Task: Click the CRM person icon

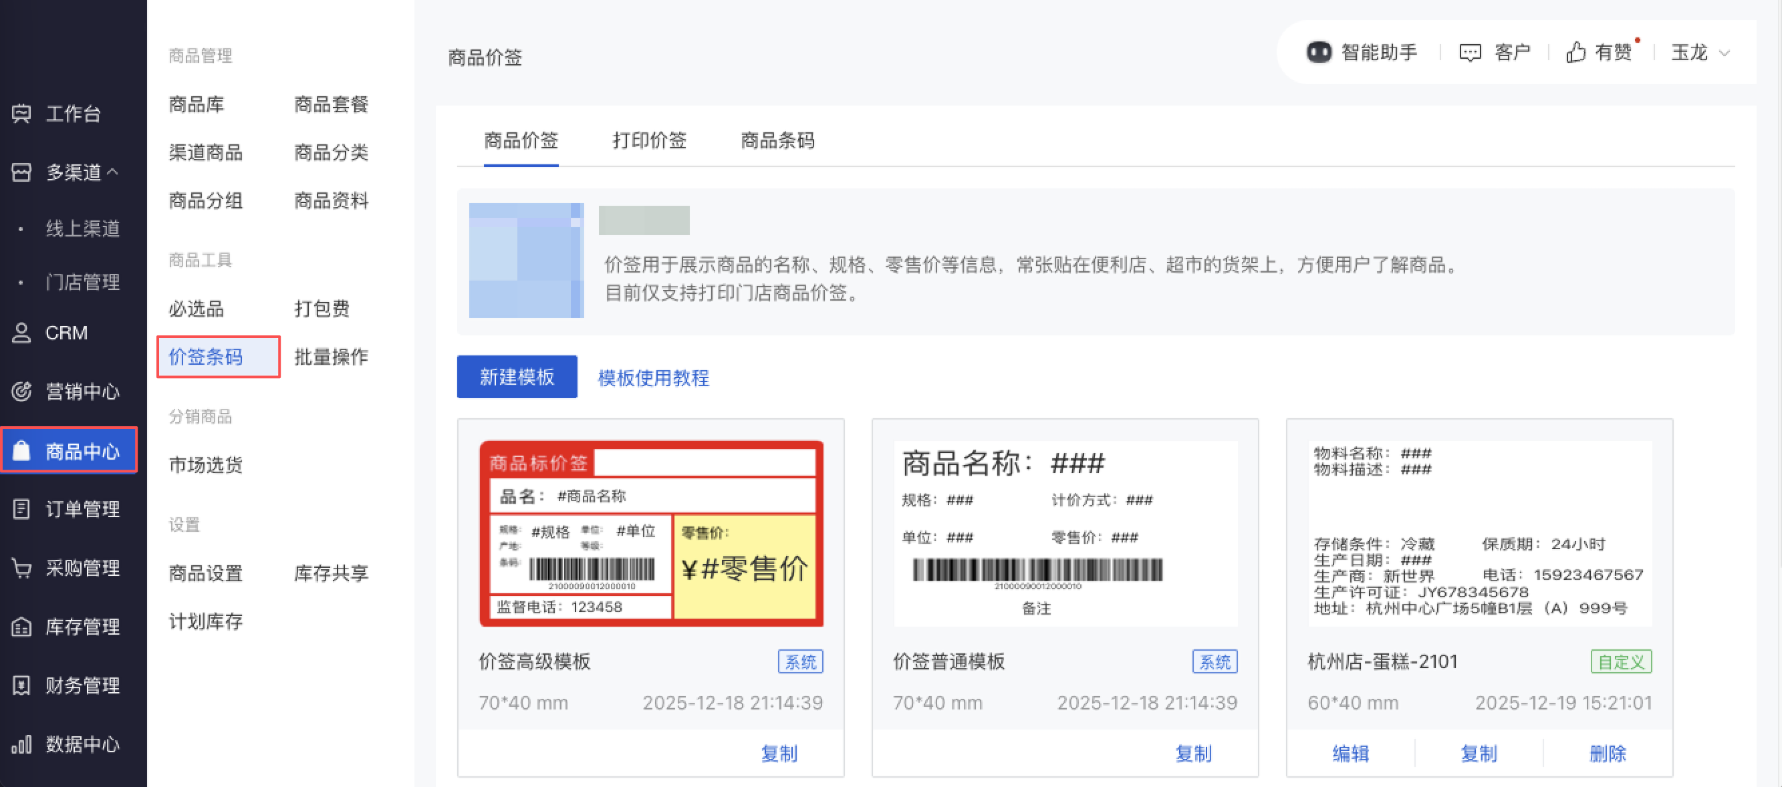Action: pos(21,333)
